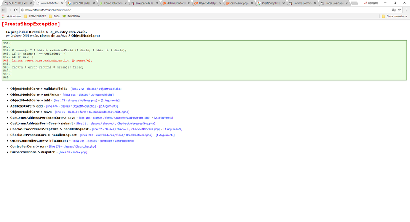410x222 pixels.
Task: Open the Chrome three-dot menu
Action: (406, 10)
